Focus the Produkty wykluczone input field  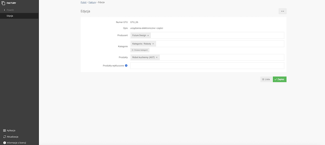207,65
